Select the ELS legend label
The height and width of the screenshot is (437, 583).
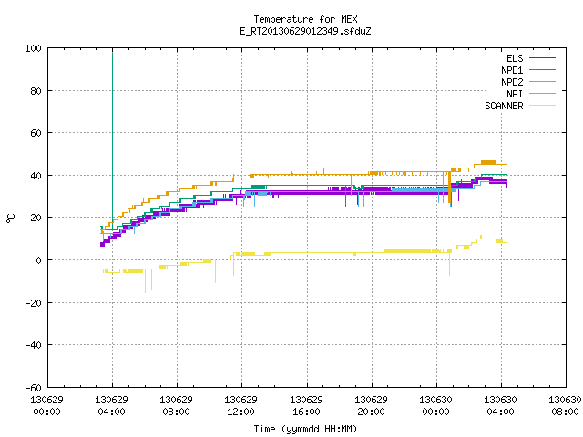click(515, 58)
